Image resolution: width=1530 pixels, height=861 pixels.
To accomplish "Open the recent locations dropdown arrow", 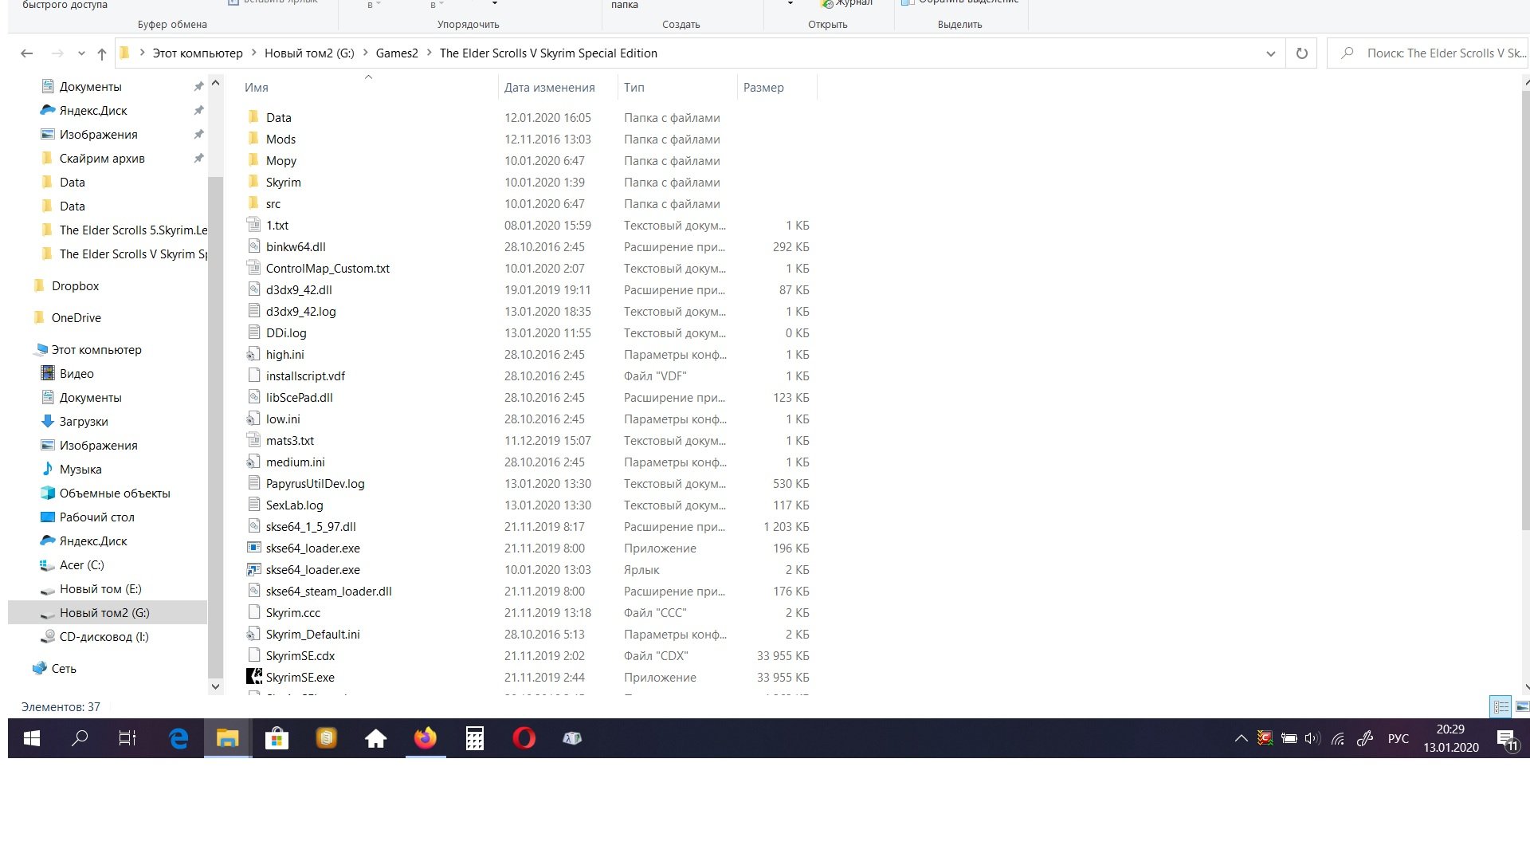I will pos(81,53).
